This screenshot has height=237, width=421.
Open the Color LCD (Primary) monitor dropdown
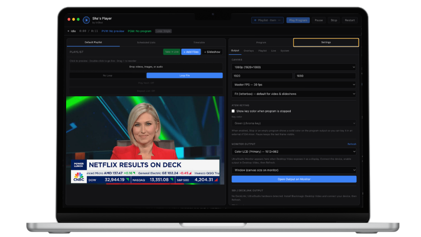[x=294, y=152]
